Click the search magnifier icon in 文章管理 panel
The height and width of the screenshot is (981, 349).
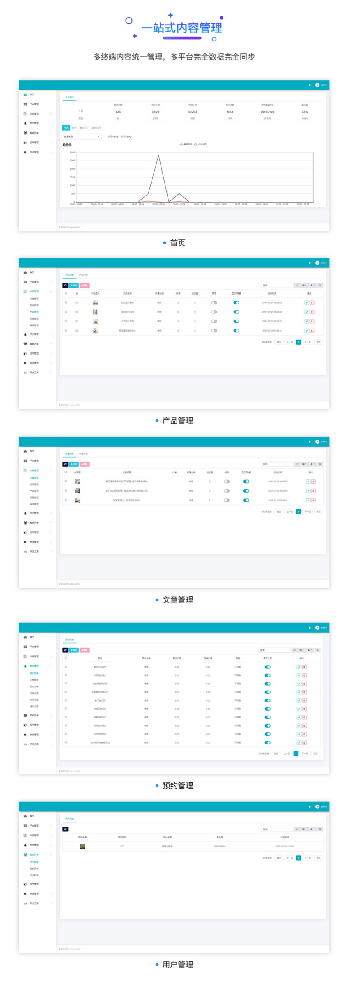point(320,464)
